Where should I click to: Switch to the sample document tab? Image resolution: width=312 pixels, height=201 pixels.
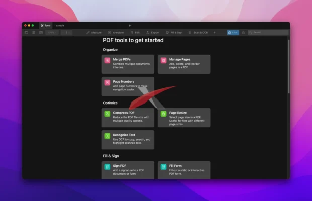pyautogui.click(x=59, y=26)
